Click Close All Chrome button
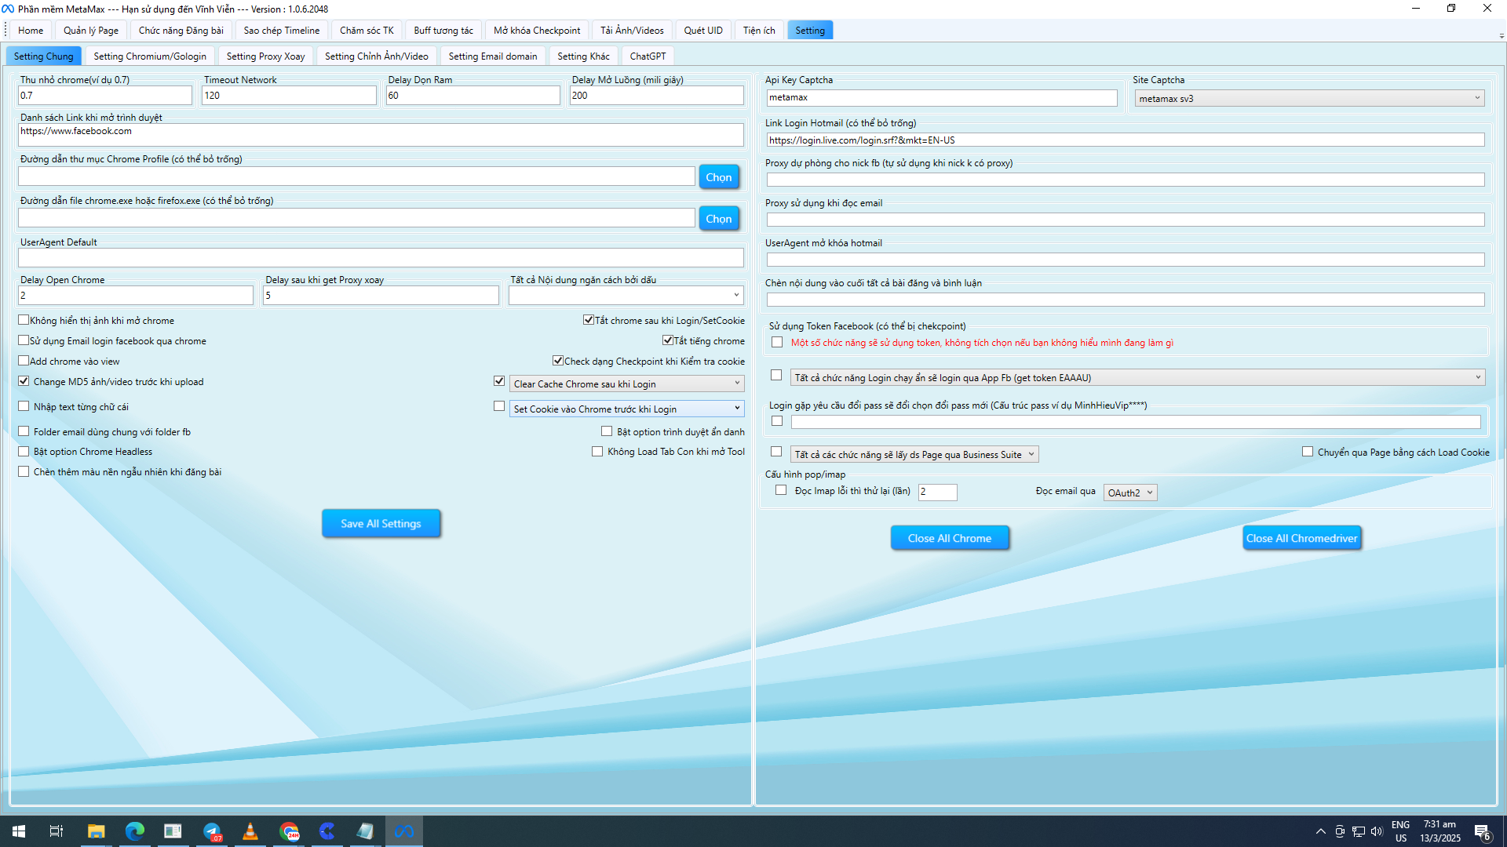Image resolution: width=1507 pixels, height=847 pixels. tap(949, 538)
